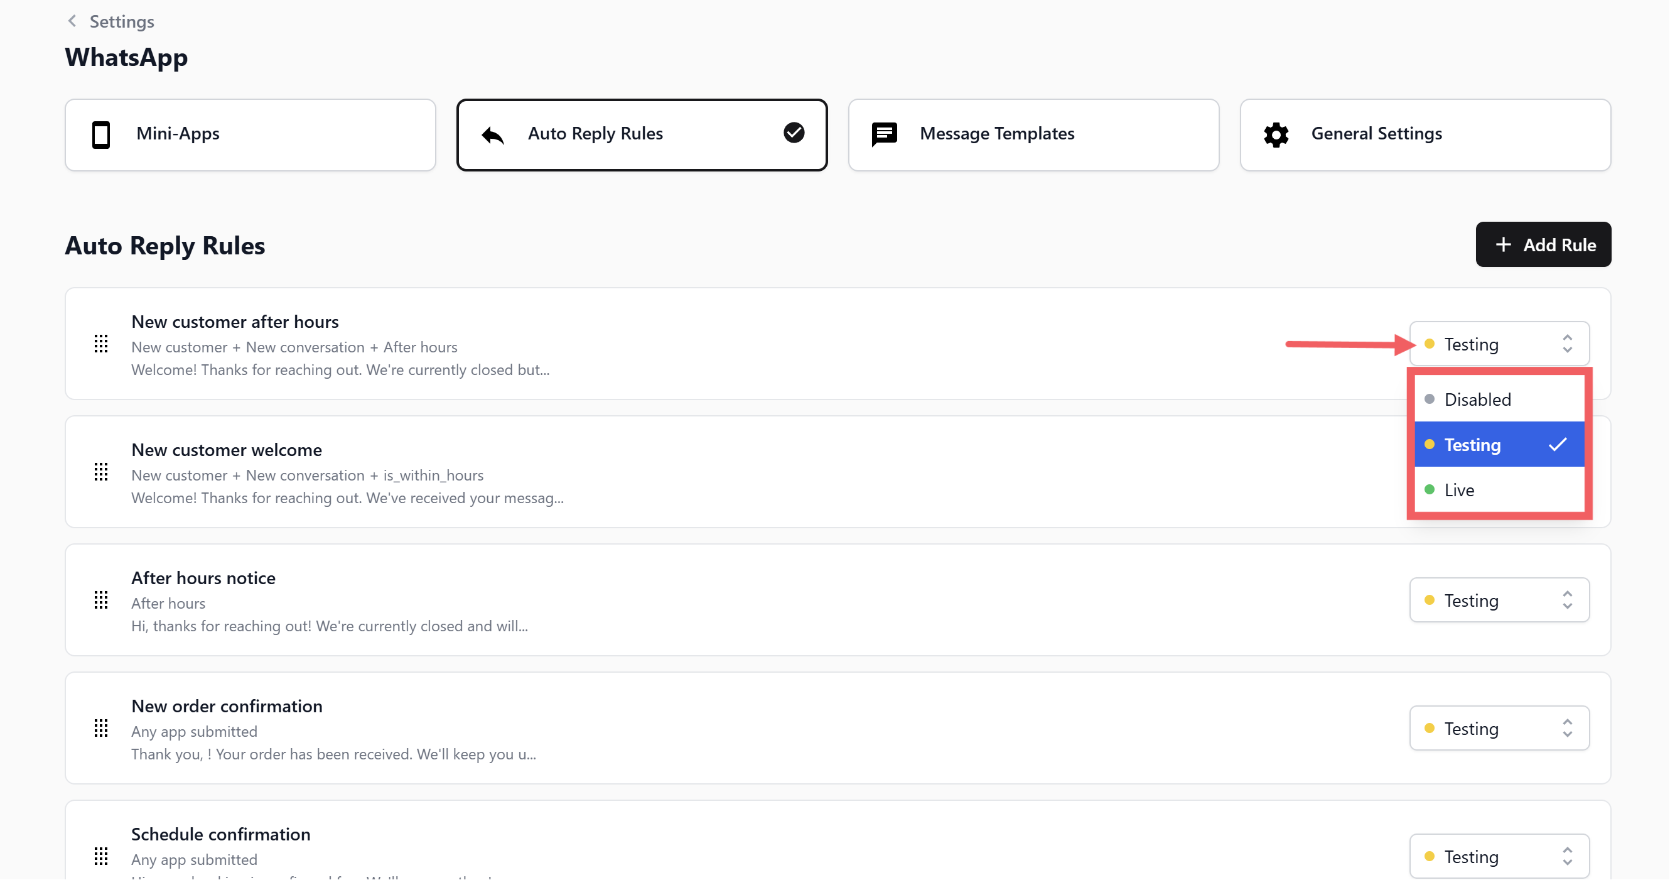Open status dropdown for New order confirmation

[x=1498, y=727]
